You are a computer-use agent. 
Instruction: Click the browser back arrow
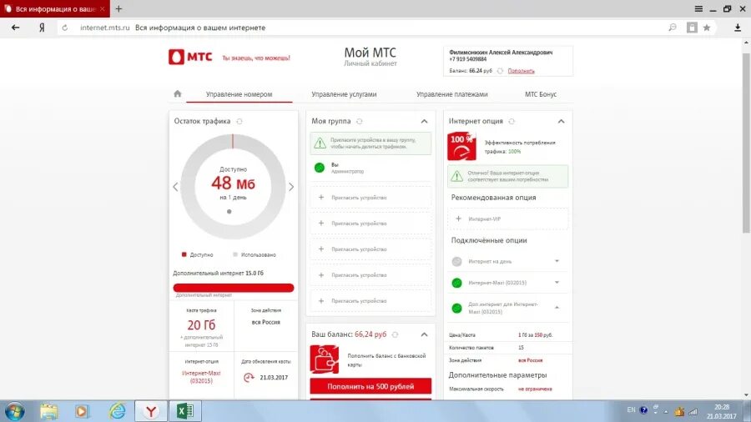(x=15, y=28)
